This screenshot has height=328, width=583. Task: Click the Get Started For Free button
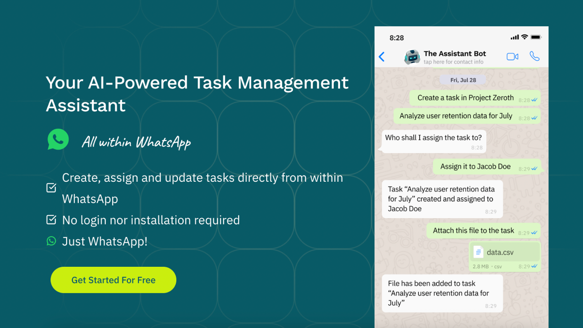(113, 280)
